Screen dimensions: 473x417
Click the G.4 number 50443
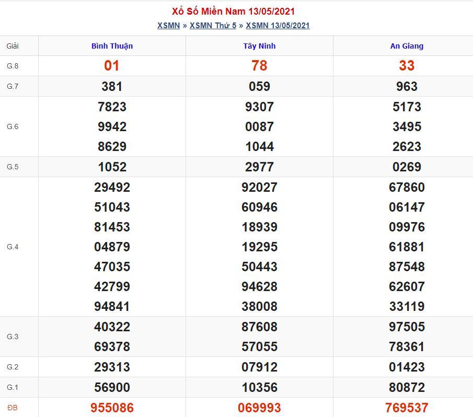(x=259, y=267)
